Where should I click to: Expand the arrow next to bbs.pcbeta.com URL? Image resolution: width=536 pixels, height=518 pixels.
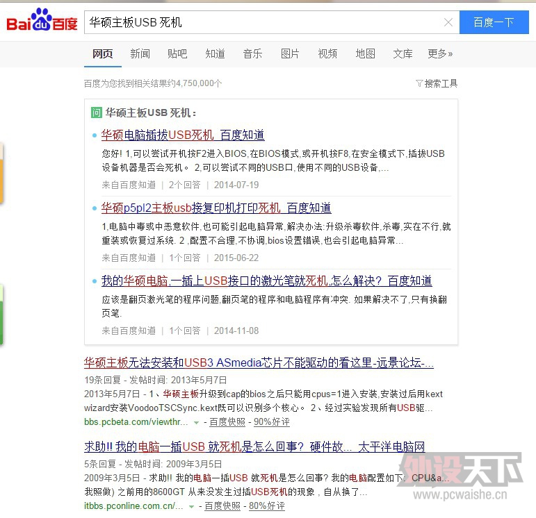point(197,422)
